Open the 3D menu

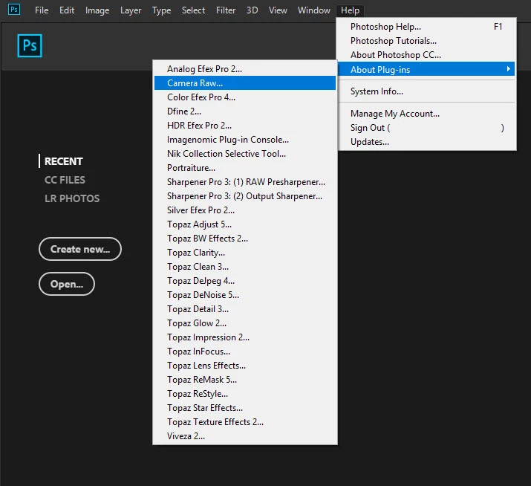point(252,10)
